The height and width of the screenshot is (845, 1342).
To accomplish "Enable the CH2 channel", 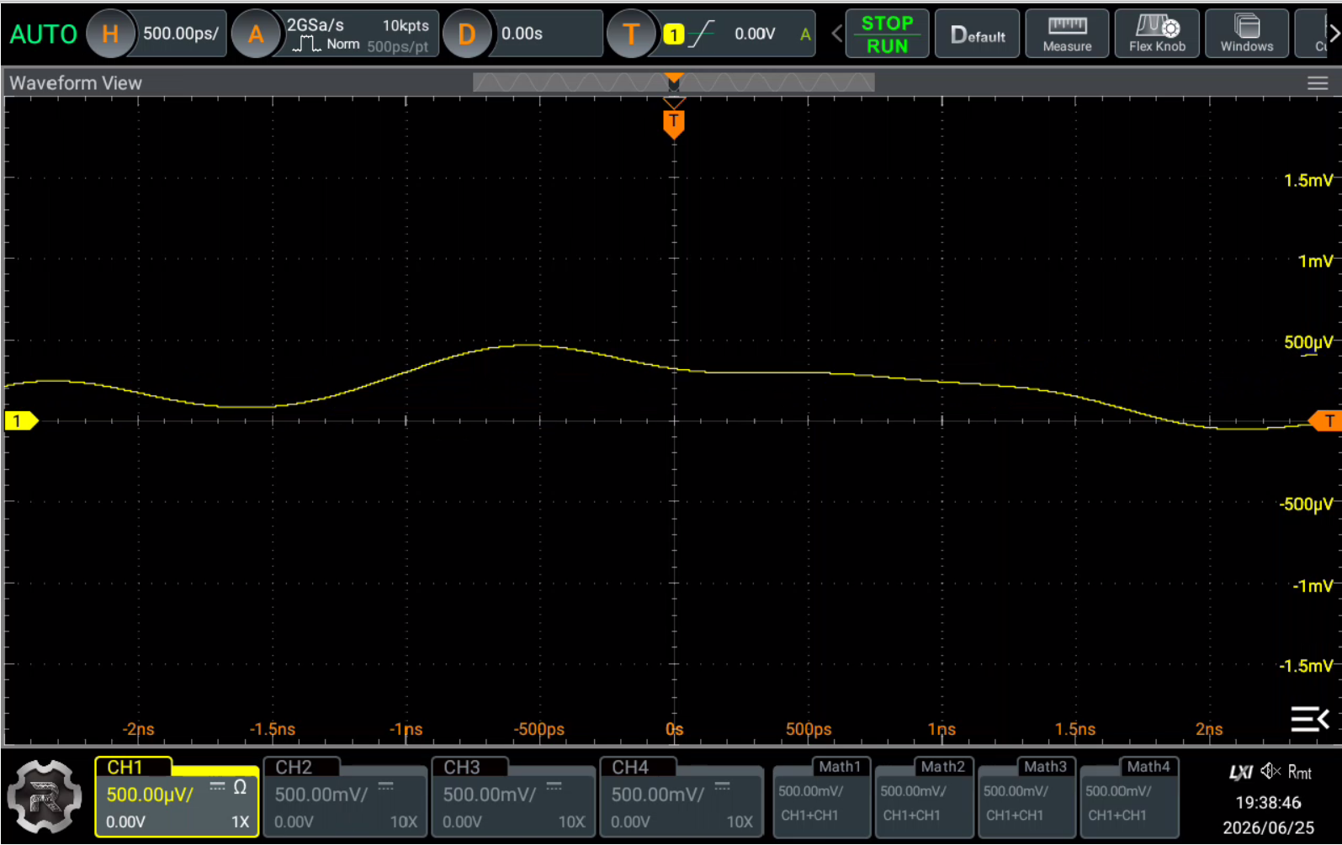I will coord(344,798).
